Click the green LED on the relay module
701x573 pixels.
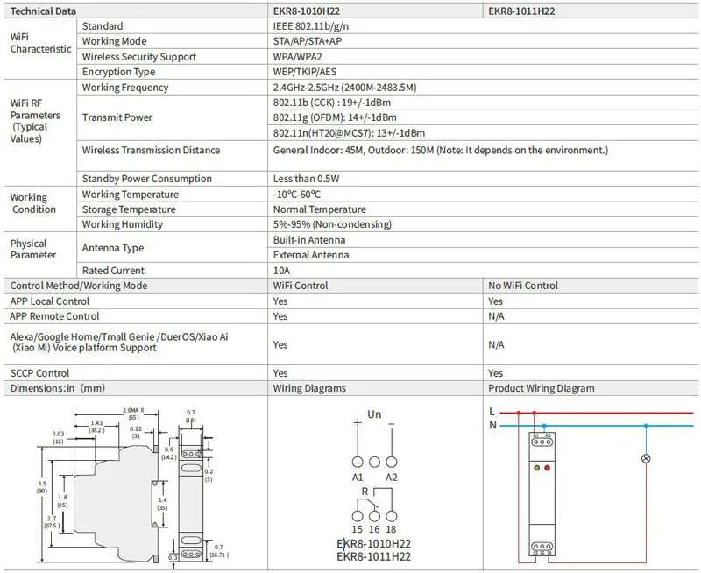pos(535,468)
